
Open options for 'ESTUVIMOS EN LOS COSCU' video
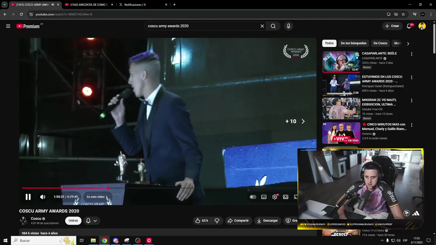(x=411, y=78)
